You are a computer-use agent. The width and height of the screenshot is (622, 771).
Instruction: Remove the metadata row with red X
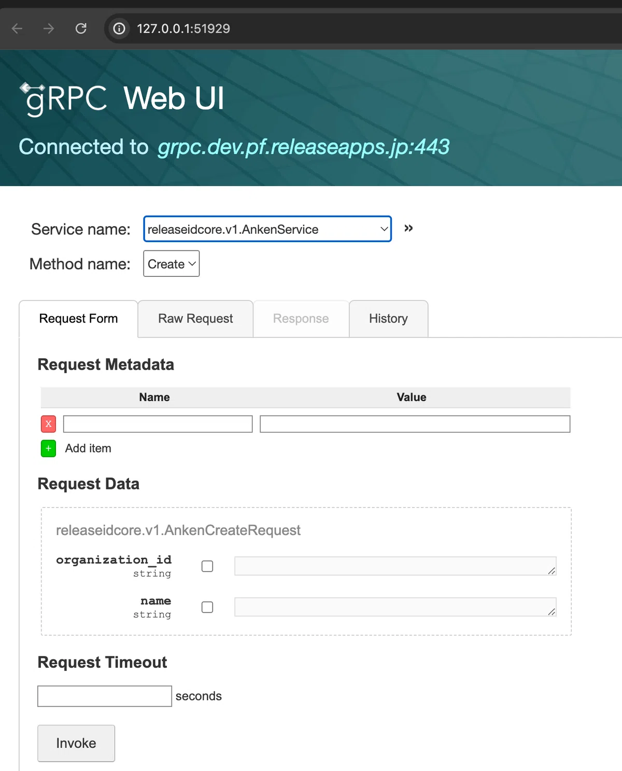(48, 424)
